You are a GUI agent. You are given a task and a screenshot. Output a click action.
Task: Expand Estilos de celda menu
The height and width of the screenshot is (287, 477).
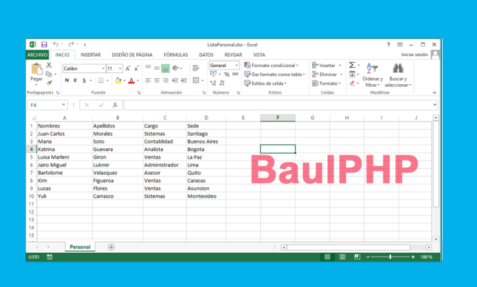pos(265,83)
